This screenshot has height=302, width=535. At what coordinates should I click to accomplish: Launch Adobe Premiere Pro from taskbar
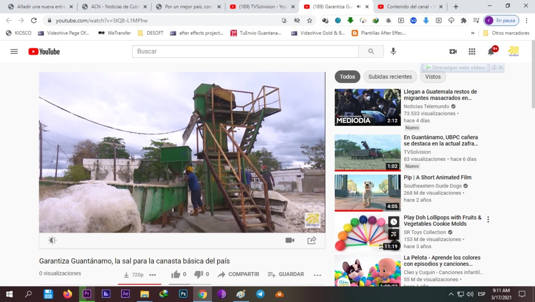87,294
